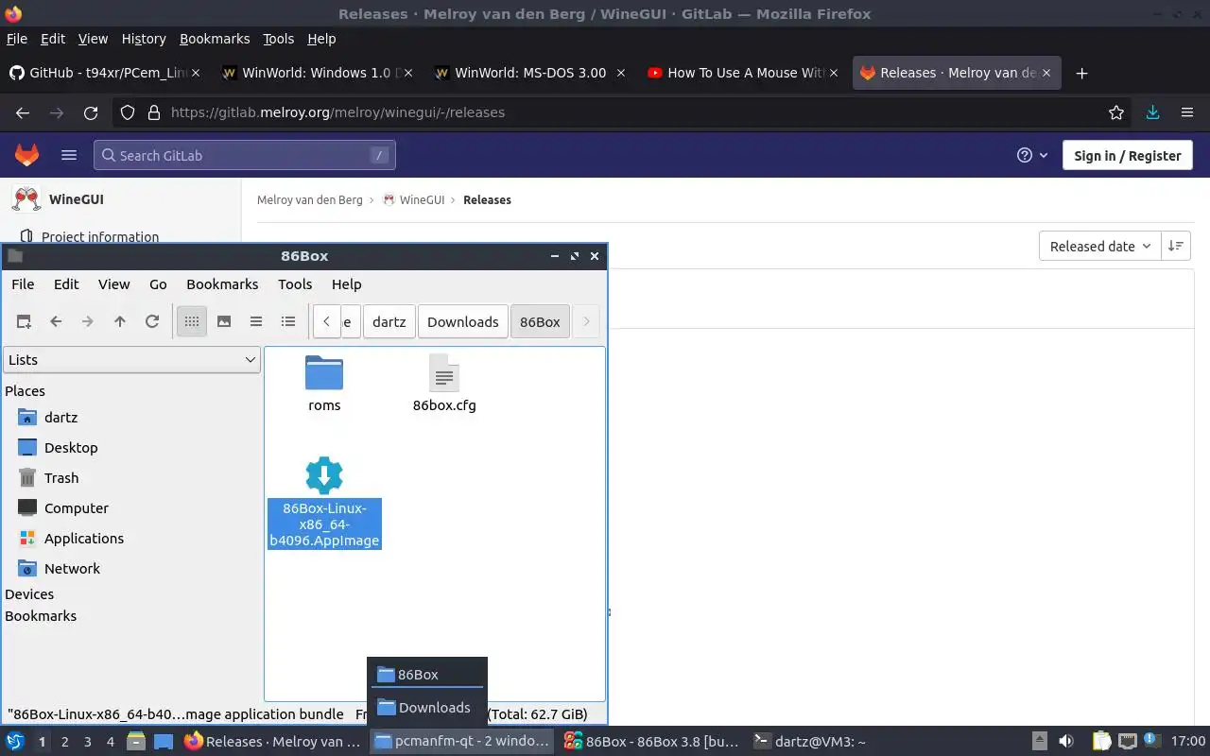Switch to compact list view mode
1210x756 pixels.
256,321
